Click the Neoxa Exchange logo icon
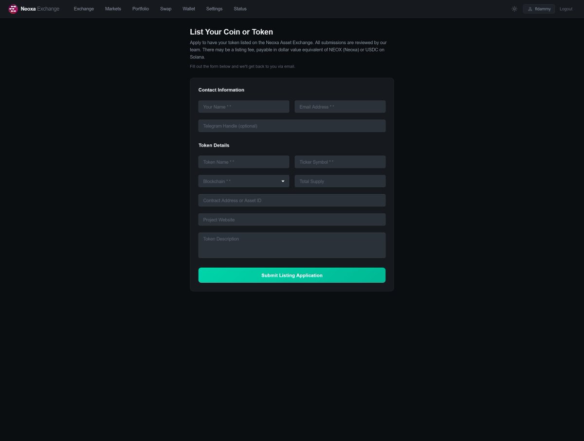 point(13,9)
